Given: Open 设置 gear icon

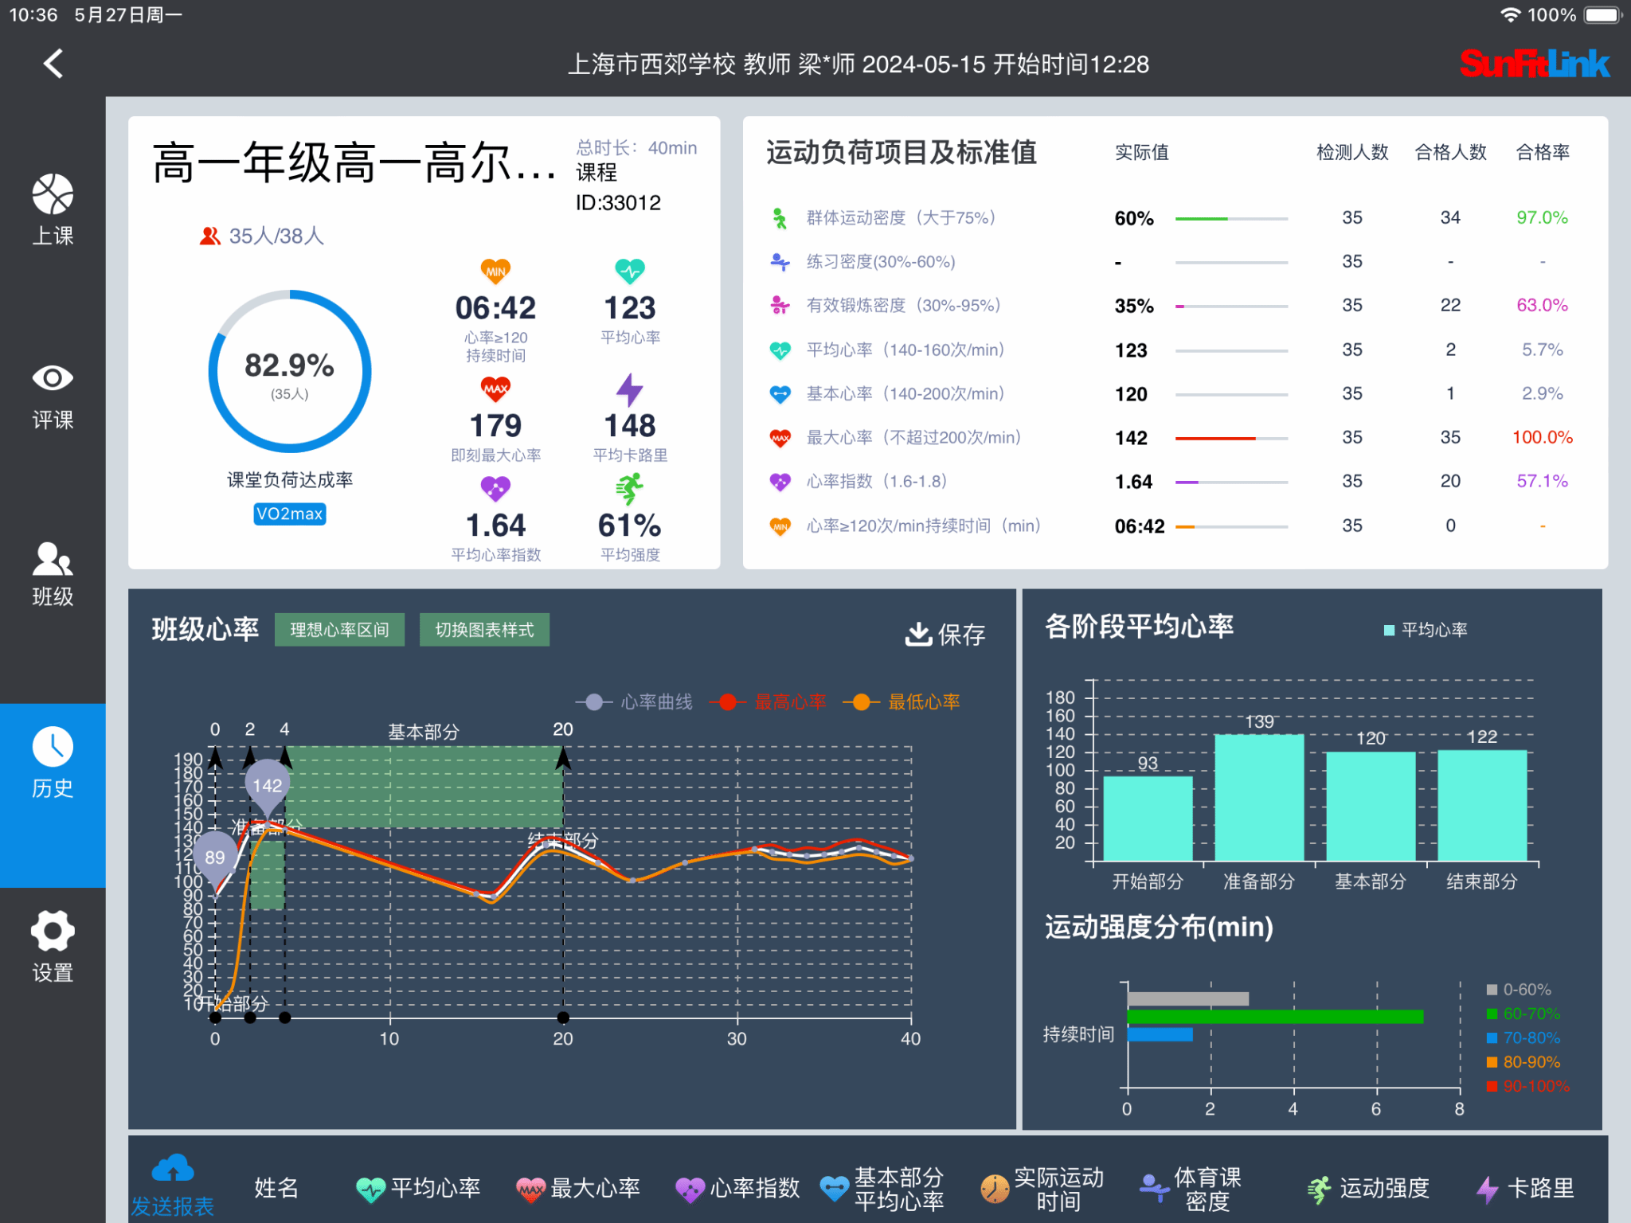Looking at the screenshot, I should click(x=53, y=932).
